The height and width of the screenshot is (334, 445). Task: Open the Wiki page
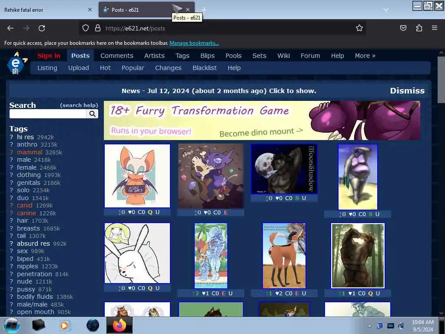283,56
